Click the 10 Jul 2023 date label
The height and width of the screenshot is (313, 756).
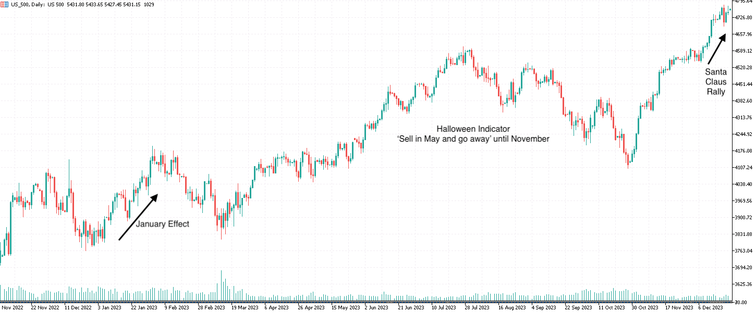446,307
